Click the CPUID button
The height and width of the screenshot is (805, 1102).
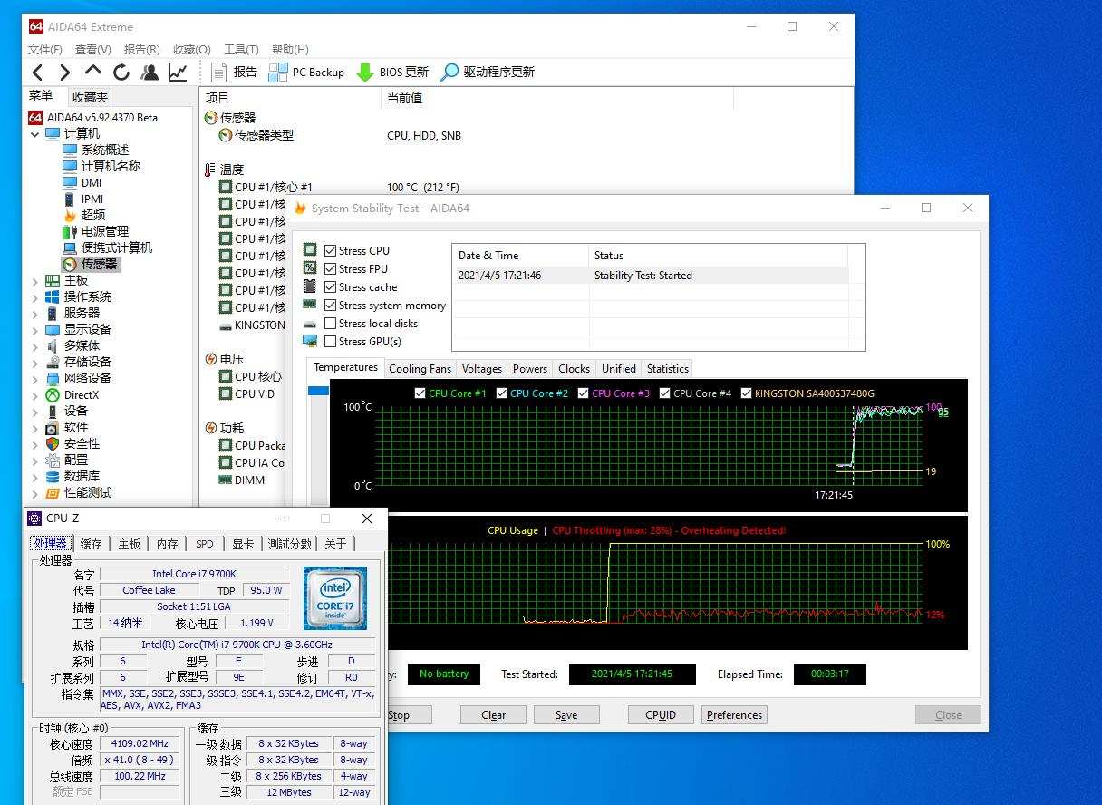(661, 715)
